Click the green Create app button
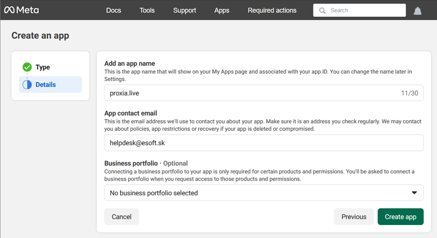The height and width of the screenshot is (238, 437). [400, 217]
